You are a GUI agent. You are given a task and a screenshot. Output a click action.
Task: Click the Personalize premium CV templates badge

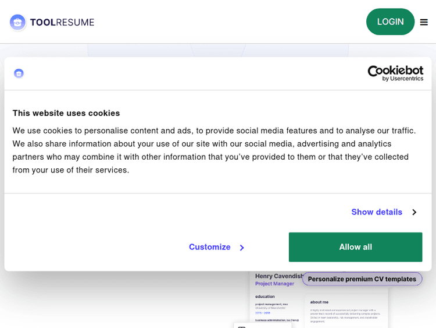362,279
